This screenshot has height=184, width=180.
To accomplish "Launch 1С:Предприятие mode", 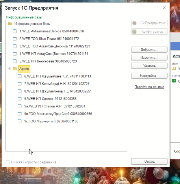I will 149,23.
